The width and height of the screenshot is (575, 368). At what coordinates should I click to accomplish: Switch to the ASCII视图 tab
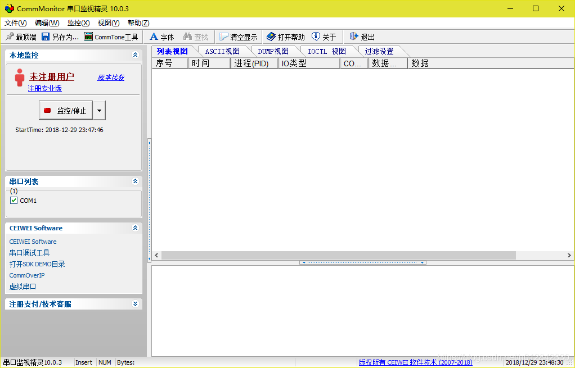click(222, 51)
